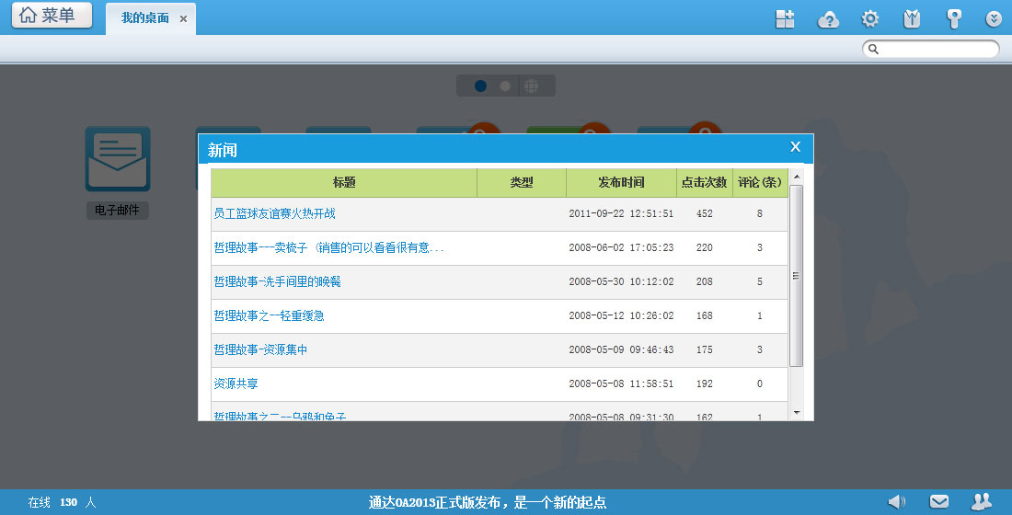Viewport: 1012px width, 515px height.
Task: Click the 菜单 home menu button
Action: (x=52, y=16)
